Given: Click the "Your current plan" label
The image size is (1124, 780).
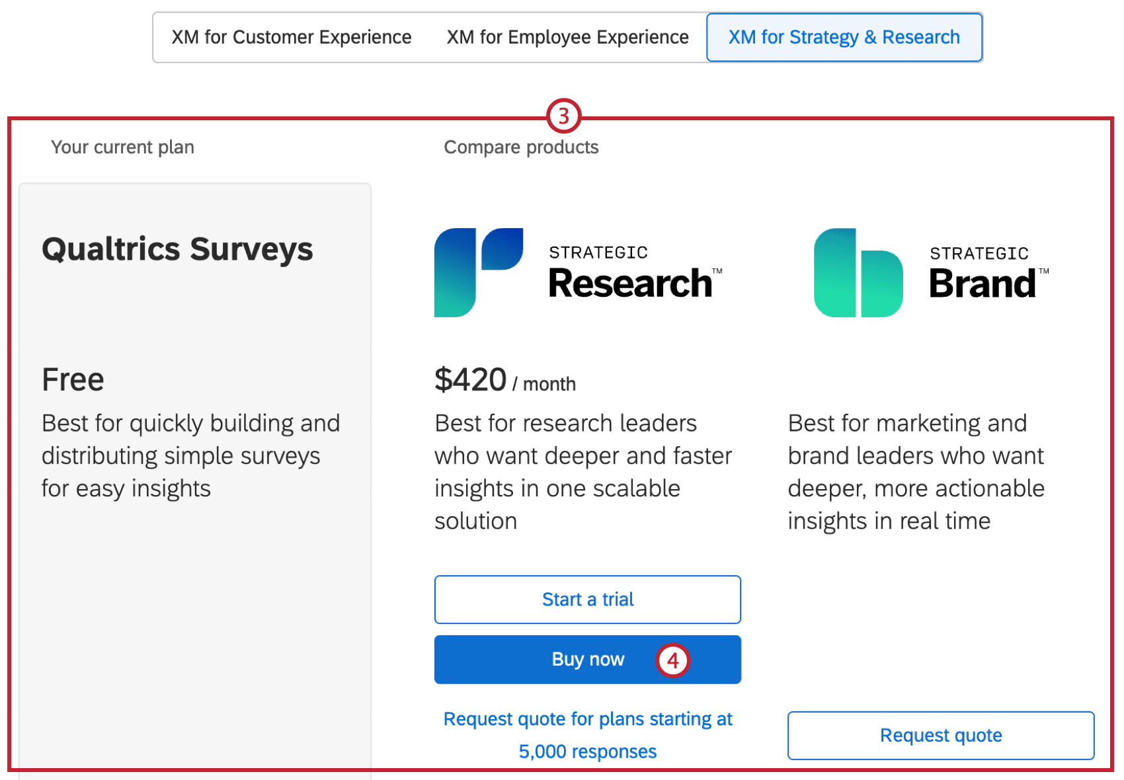Looking at the screenshot, I should point(122,147).
